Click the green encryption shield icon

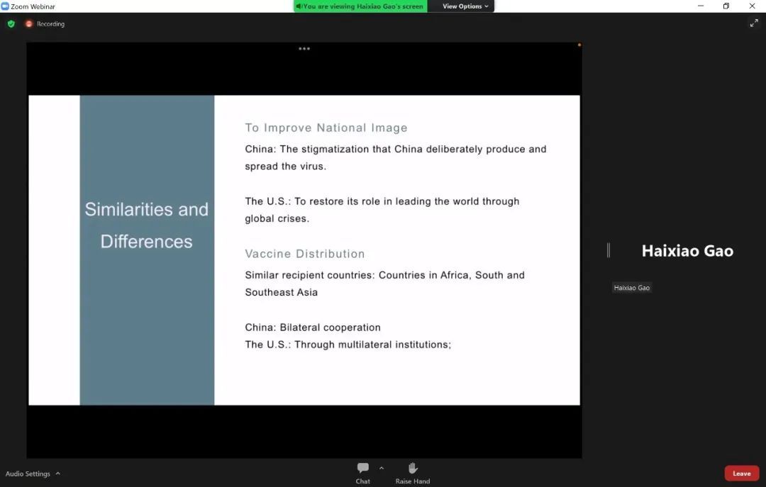11,24
